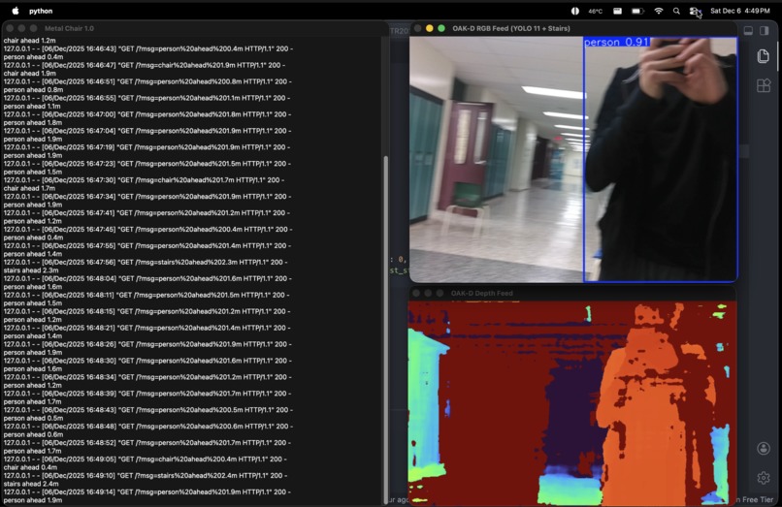This screenshot has height=507, width=782.
Task: Click the 'stairs ahead 2.4m' output line
Action: click(x=31, y=484)
